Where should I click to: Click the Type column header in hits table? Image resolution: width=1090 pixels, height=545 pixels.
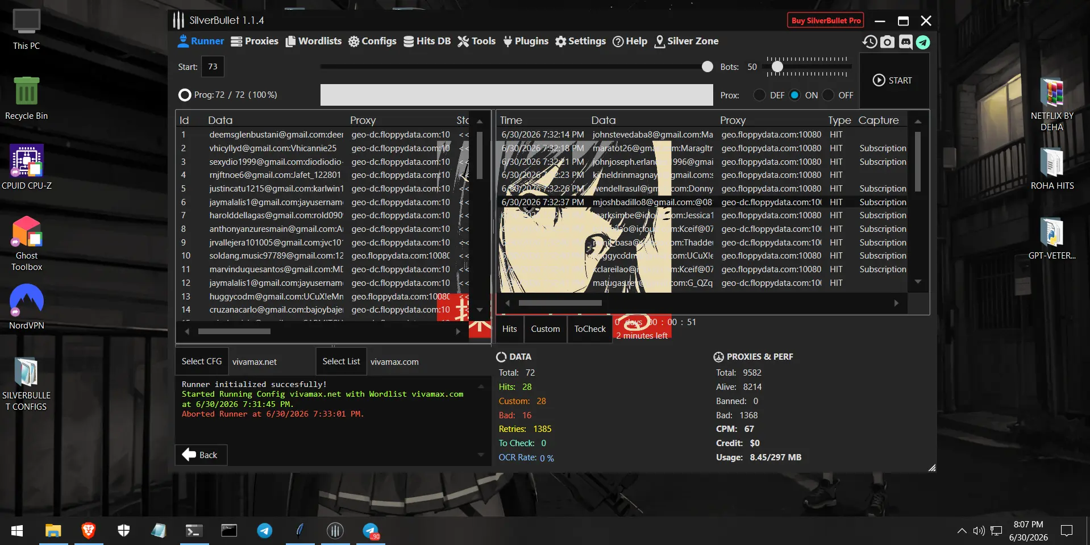839,120
